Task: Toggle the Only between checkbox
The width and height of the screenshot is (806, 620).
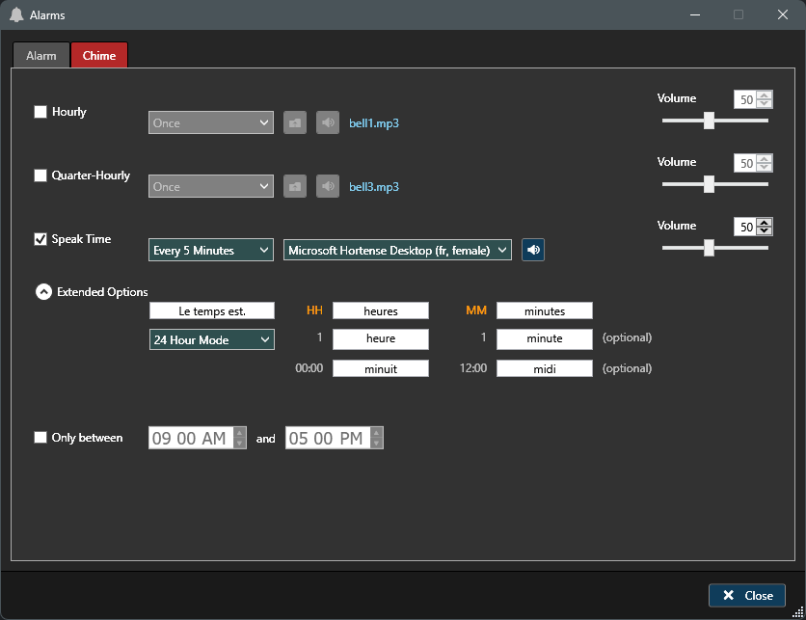Action: [40, 438]
